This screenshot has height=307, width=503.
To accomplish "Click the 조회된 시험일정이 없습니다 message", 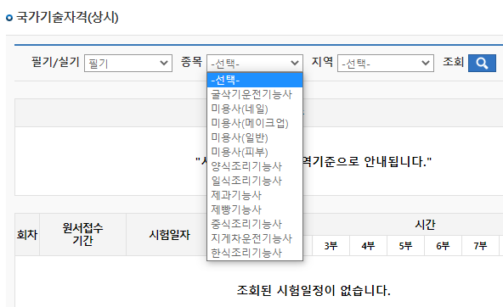I will tap(314, 291).
